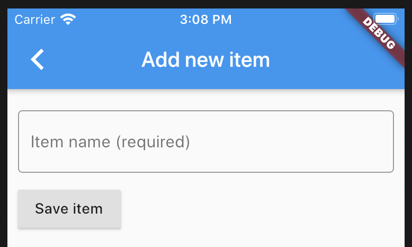Screen dimensions: 412x247
Task: Click the word "Save" on the button
Action: [51, 209]
